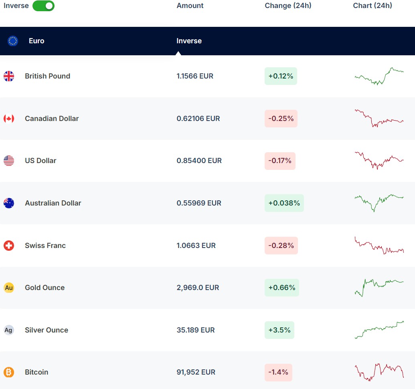The image size is (415, 389).
Task: Click the Bitcoin 24h sparkline chart
Action: tap(379, 372)
